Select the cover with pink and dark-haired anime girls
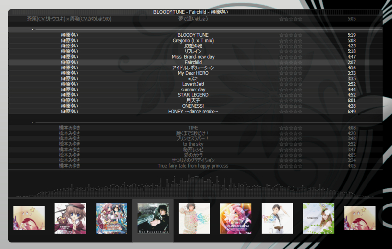Image resolution: width=392 pixels, height=249 pixels. coord(112,218)
